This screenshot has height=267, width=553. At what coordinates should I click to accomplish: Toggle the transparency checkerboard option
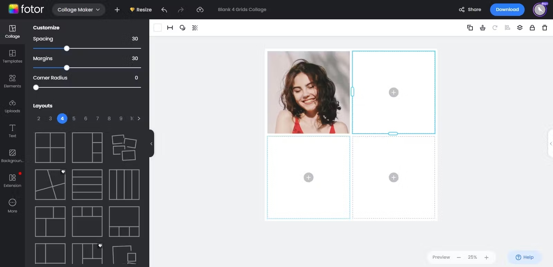(x=195, y=28)
